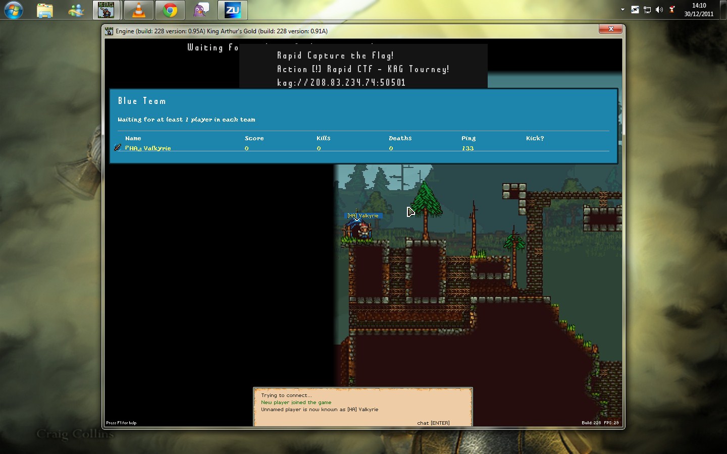
Task: Click the Ping column header
Action: pos(469,138)
